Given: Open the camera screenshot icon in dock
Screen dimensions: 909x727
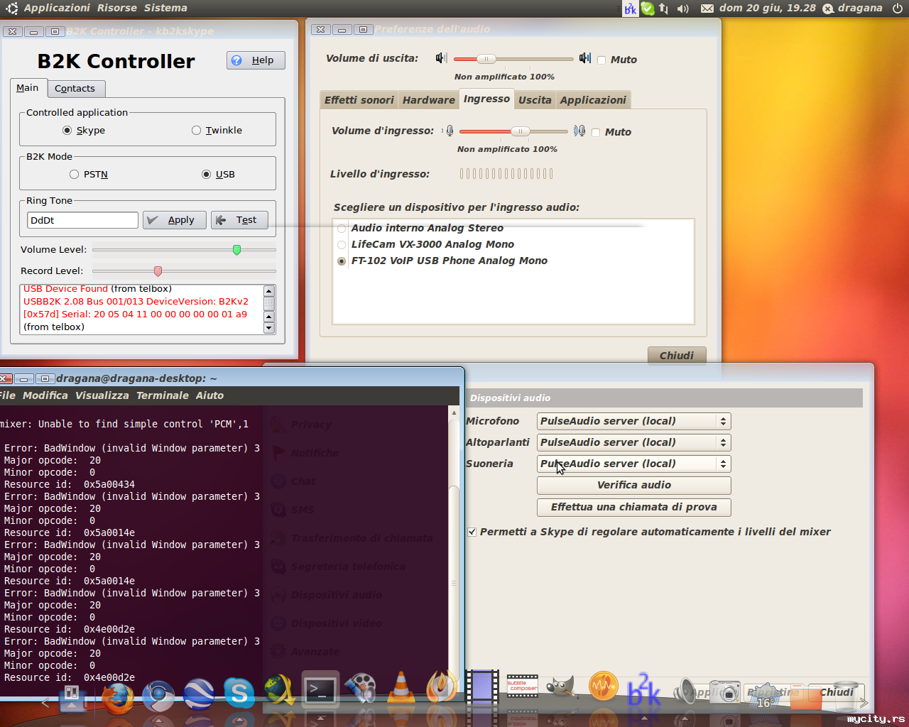Looking at the screenshot, I should click(x=725, y=690).
